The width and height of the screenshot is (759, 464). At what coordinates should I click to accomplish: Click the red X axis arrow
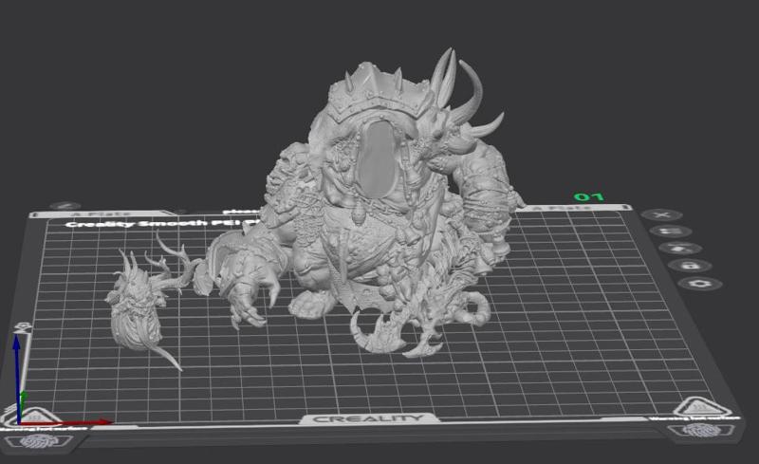pyautogui.click(x=67, y=422)
